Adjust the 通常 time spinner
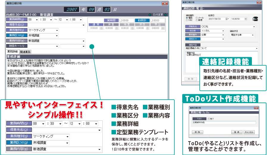Viewport: 267px width, 155px height. pos(101,28)
